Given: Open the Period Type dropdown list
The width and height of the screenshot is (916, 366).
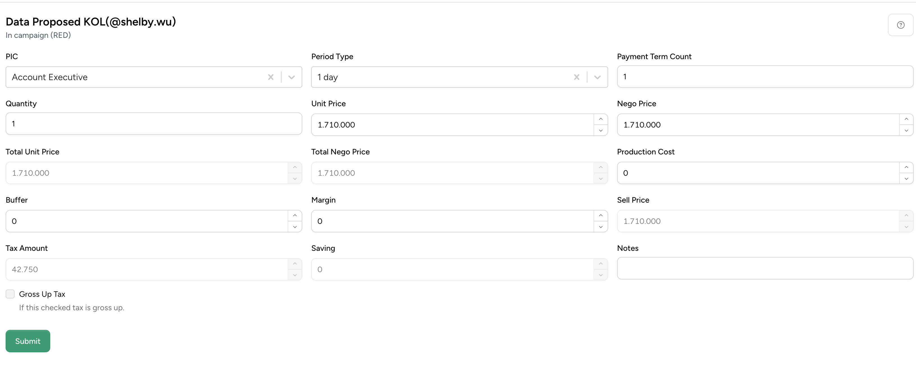Looking at the screenshot, I should (x=597, y=77).
